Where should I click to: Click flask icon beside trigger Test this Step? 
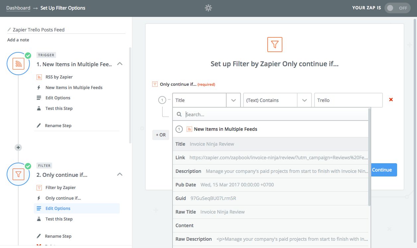(39, 108)
